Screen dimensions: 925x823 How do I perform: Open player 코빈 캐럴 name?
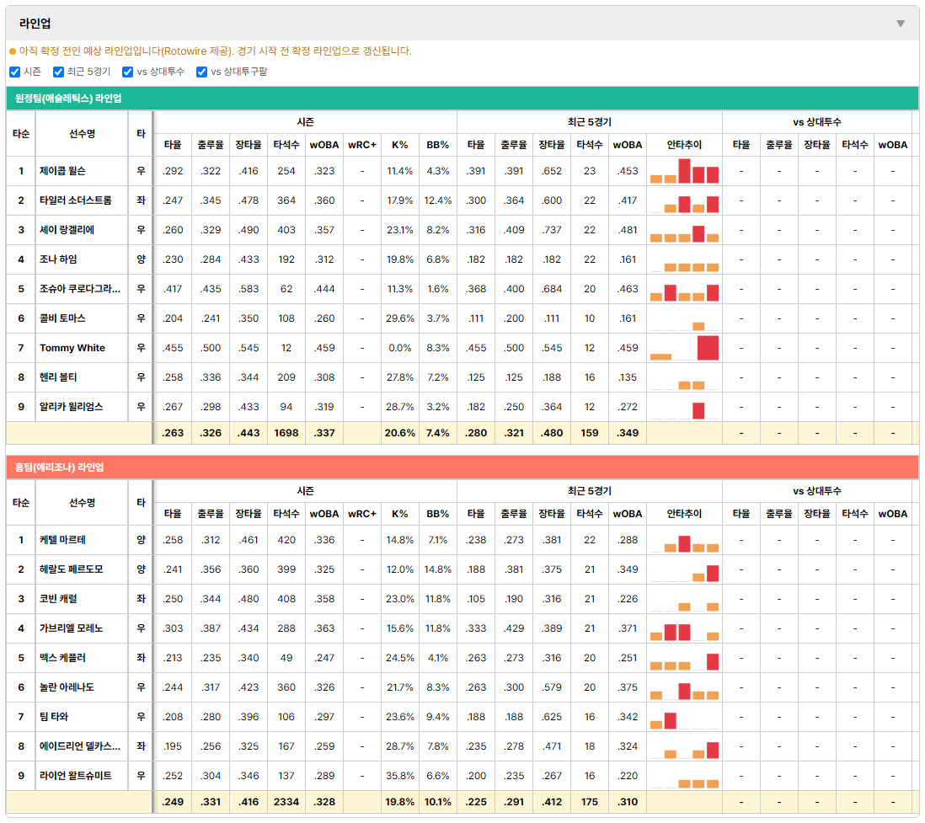pos(58,599)
